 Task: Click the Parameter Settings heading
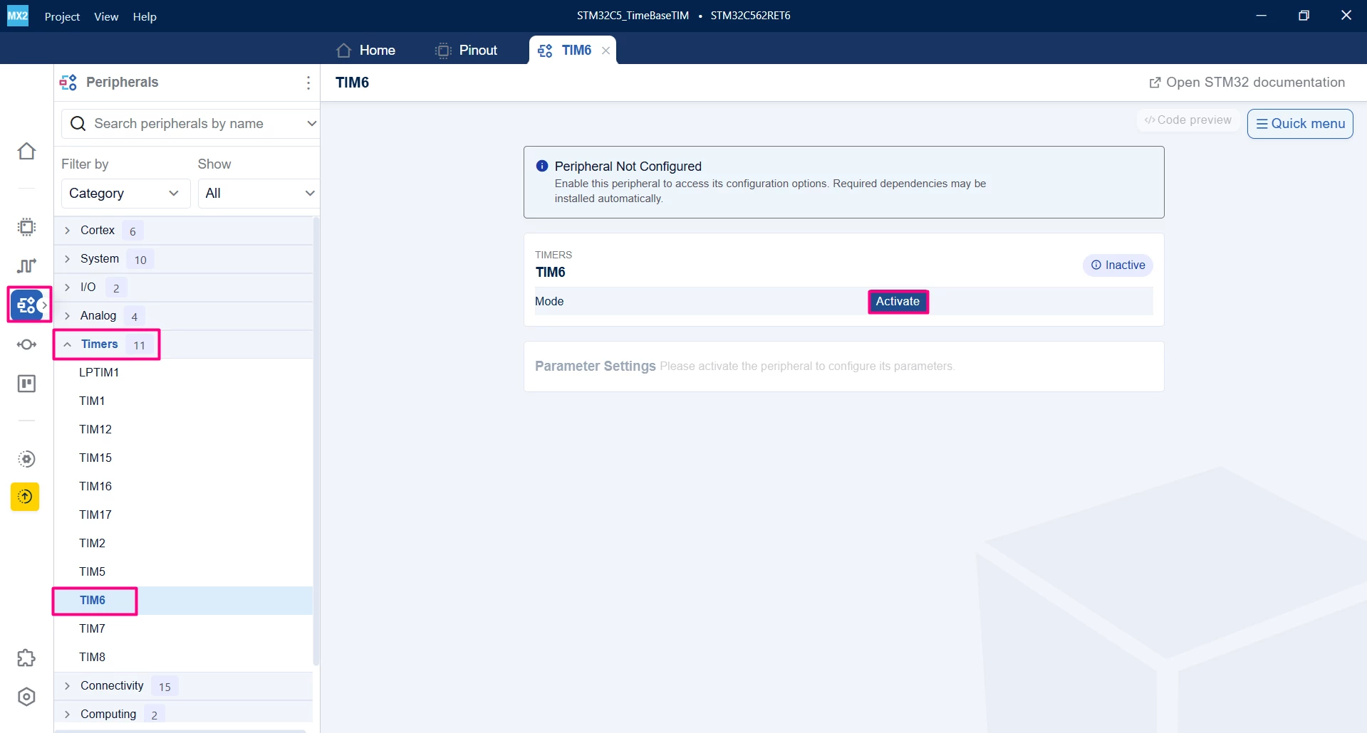595,366
